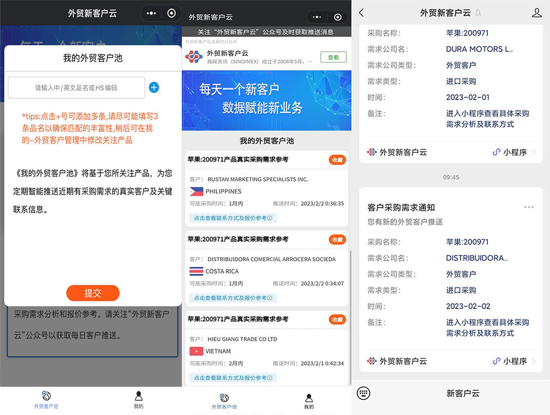The height and width of the screenshot is (415, 550).
Task: Click the middle panel vertical scrollbar
Action: tap(350, 318)
